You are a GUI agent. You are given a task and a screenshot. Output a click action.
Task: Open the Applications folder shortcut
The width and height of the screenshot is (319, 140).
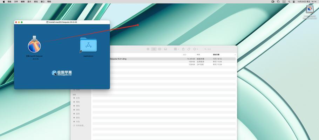(88, 45)
